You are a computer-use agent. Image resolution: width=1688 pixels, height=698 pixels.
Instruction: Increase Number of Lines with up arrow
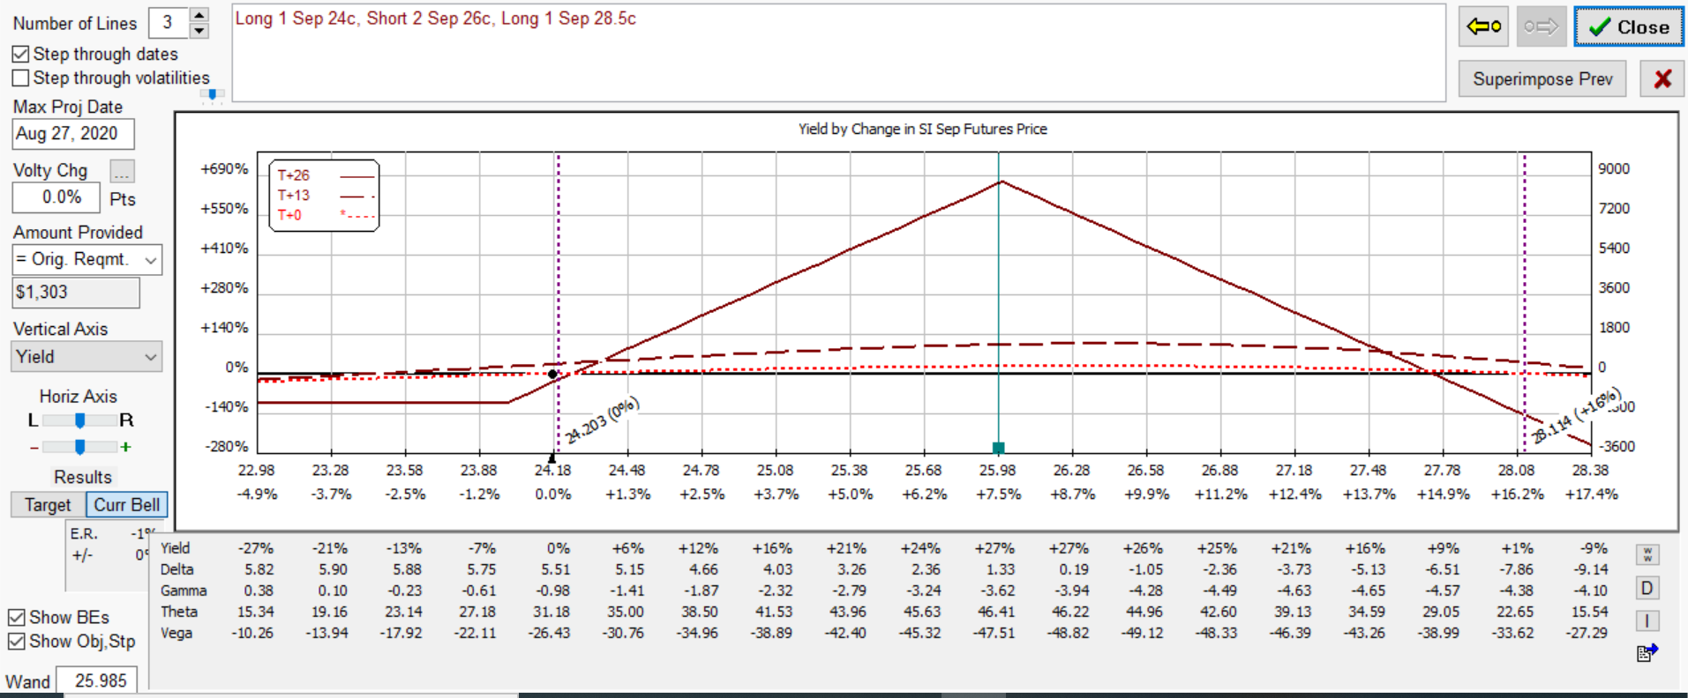199,15
